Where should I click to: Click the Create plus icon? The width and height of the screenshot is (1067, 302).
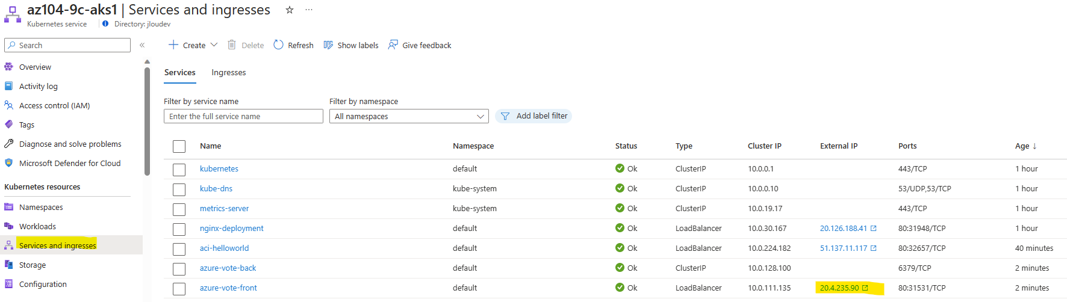pos(173,45)
